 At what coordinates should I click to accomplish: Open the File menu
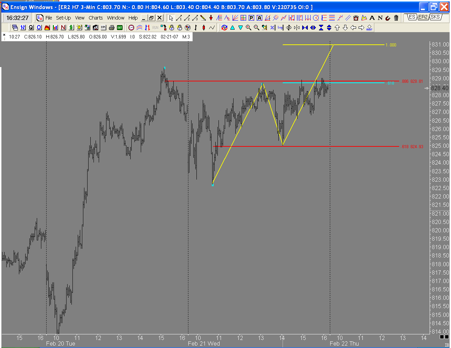(49, 18)
